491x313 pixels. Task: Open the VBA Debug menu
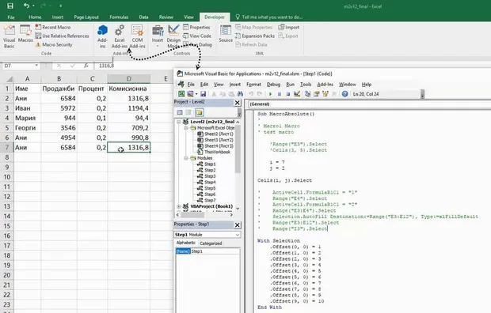[x=273, y=85]
